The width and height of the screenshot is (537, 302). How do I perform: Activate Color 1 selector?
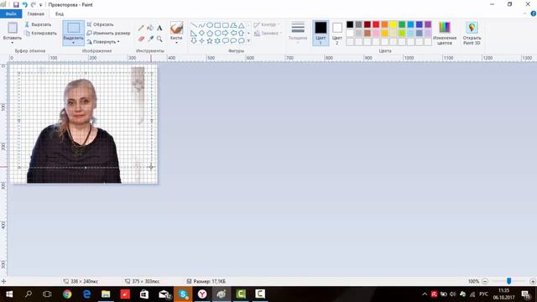[x=321, y=33]
